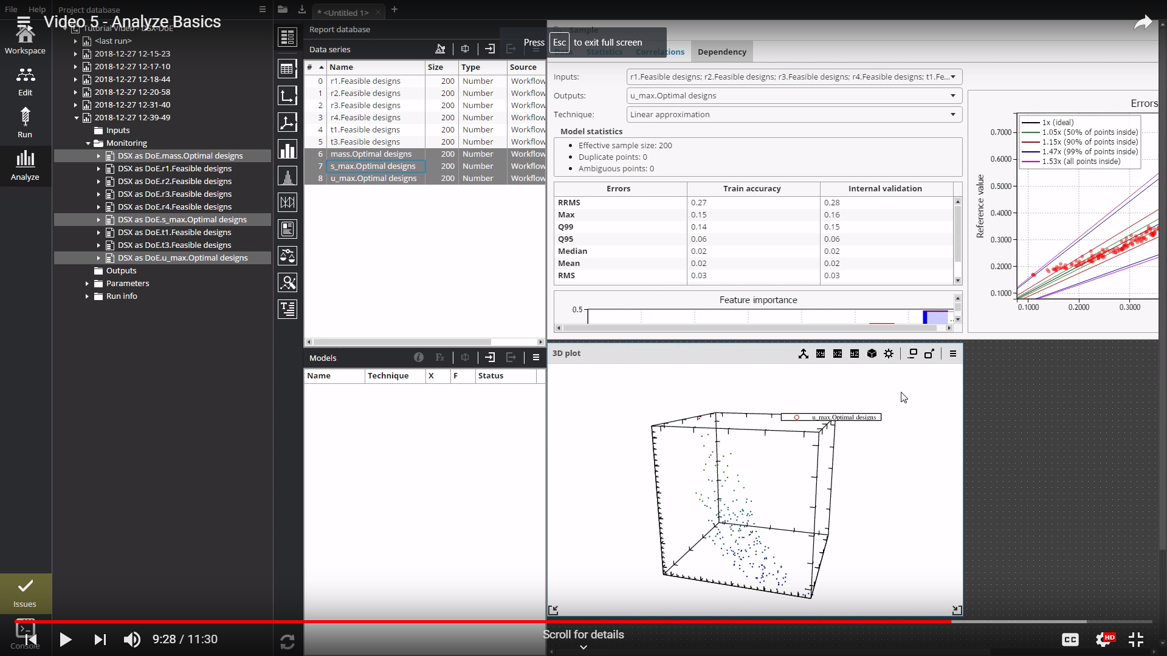The height and width of the screenshot is (656, 1167).
Task: Import a model in Models panel
Action: coord(490,358)
